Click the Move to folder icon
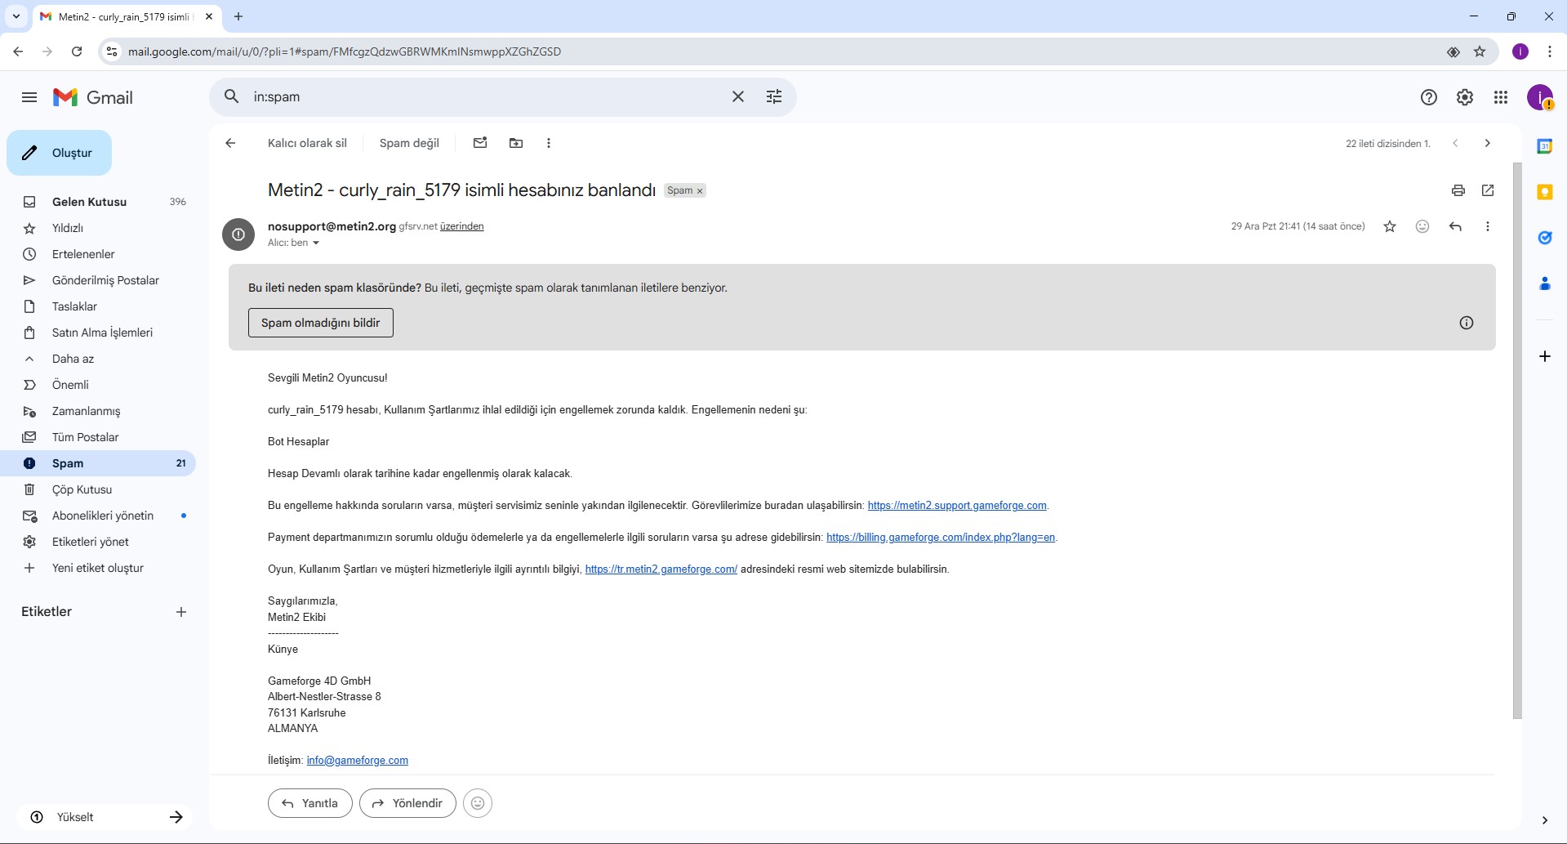 516,143
